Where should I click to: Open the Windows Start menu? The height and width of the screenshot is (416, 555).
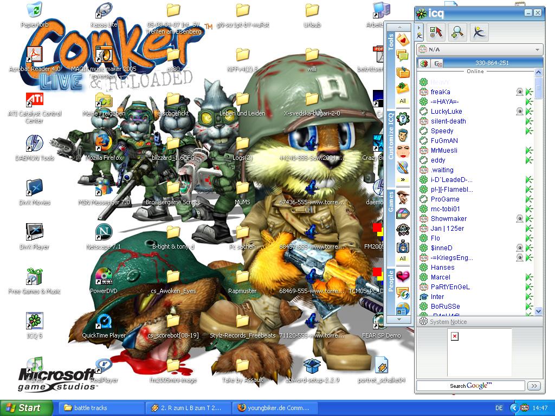(x=26, y=408)
